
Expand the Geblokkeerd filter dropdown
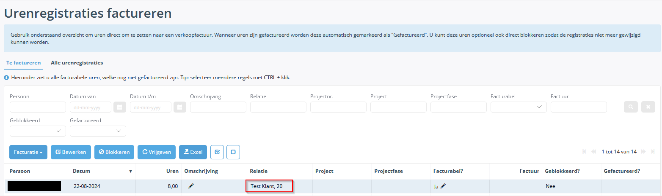(38, 131)
